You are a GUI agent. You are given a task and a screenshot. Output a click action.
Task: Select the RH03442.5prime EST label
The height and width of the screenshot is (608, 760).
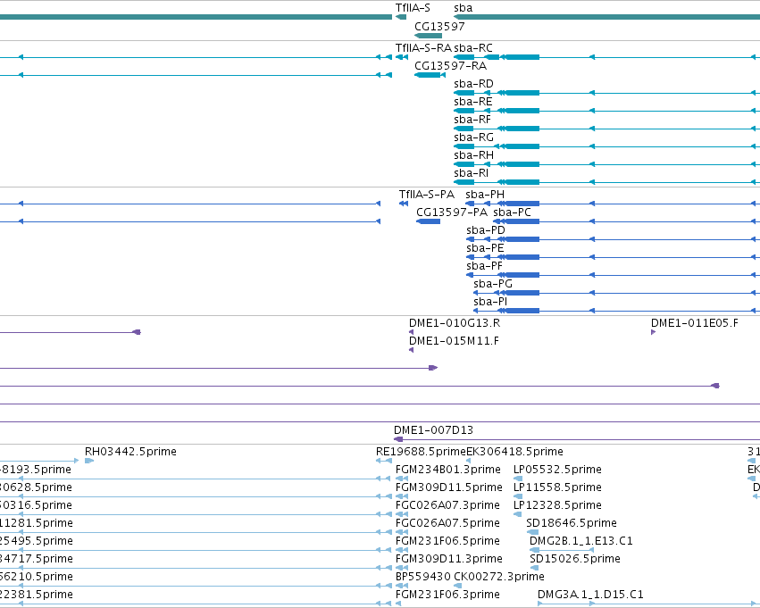[130, 452]
